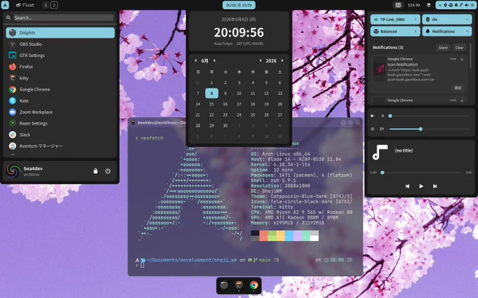
Task: Click the screenshot icon next to battery indicator
Action: 428,5
